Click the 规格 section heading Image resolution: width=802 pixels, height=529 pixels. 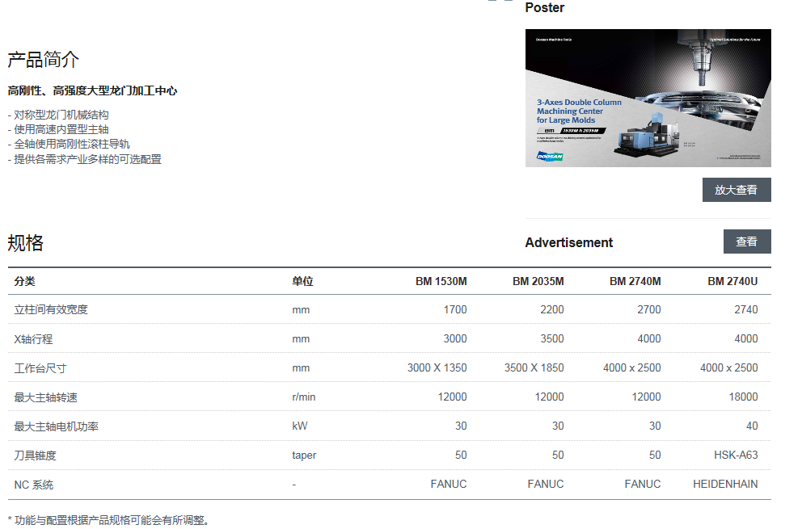click(x=26, y=242)
